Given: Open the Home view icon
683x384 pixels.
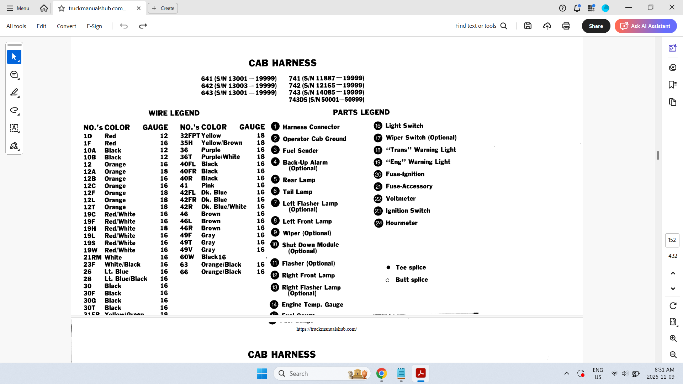Looking at the screenshot, I should (x=44, y=8).
